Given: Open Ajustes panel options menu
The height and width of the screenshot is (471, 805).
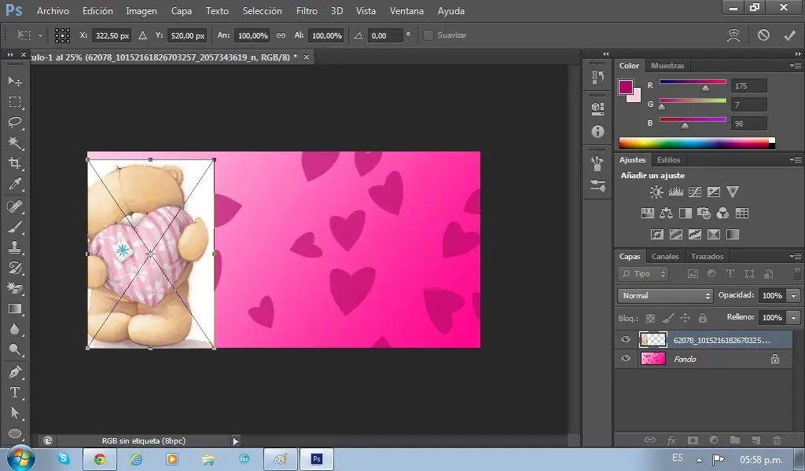Looking at the screenshot, I should 796,160.
